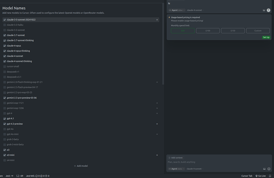Enable deepseek-v3.1 model
This screenshot has width=274, height=178.
point(4,77)
